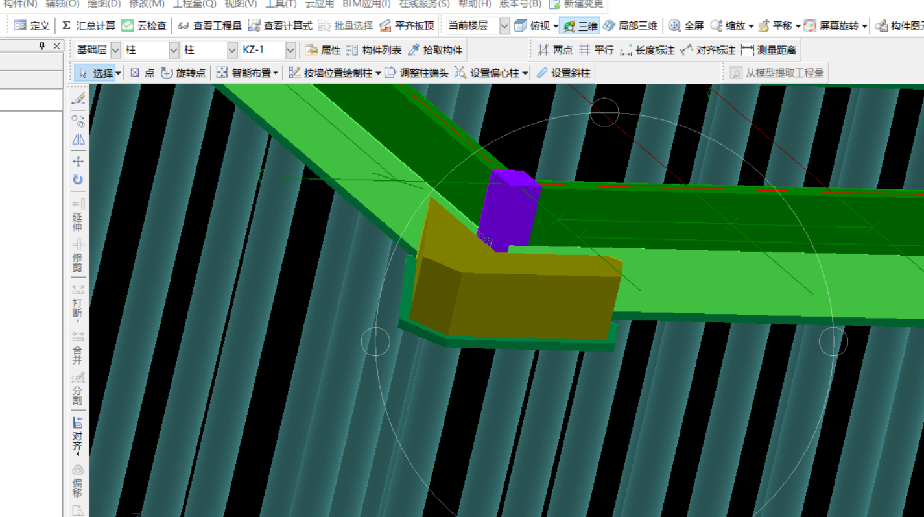This screenshot has height=517, width=924.
Task: Activate 屏幕旋转 screen rotate
Action: click(x=831, y=26)
